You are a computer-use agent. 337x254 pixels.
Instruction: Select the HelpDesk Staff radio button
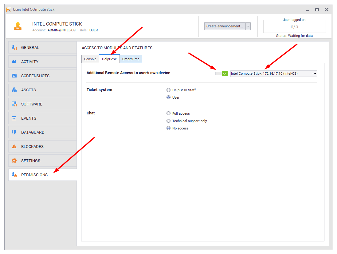(x=168, y=90)
